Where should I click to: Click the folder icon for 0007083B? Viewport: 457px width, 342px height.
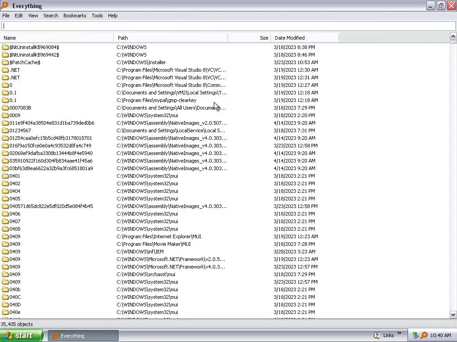coord(5,108)
